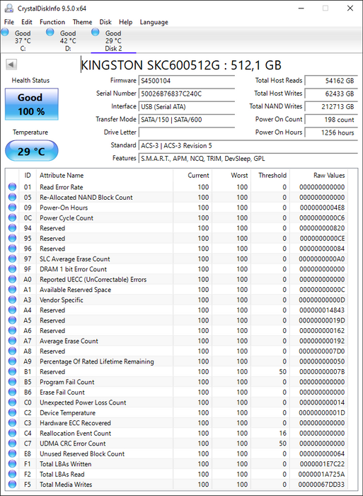This screenshot has width=363, height=496.
Task: Select the threshold value 16 in C4 row
Action: pos(283,433)
